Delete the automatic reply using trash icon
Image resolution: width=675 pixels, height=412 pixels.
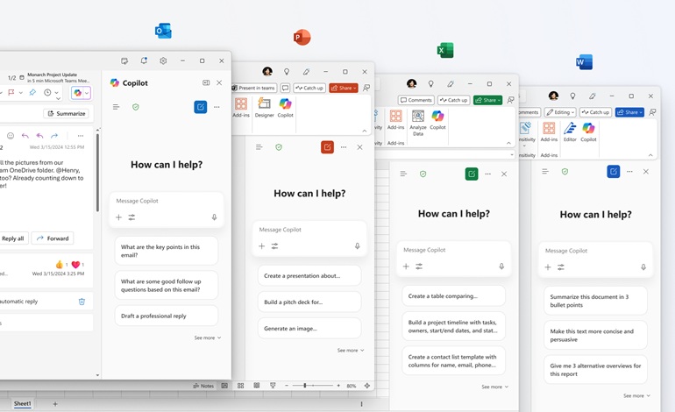tap(82, 302)
